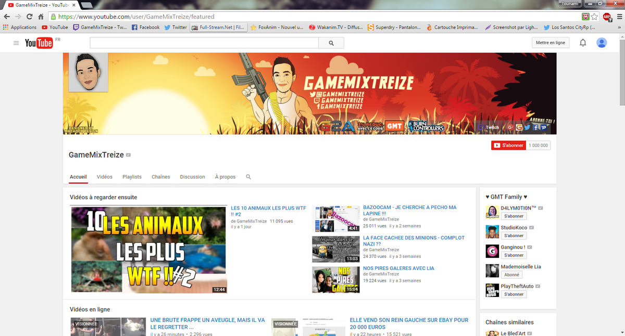Switch to the Vidéos tab
Screen dimensions: 625x336
pos(105,177)
